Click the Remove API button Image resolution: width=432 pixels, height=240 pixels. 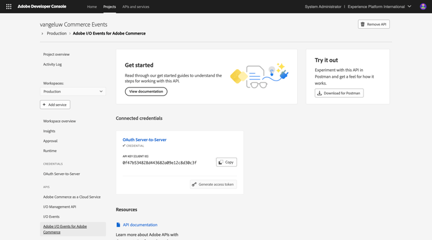pos(374,24)
